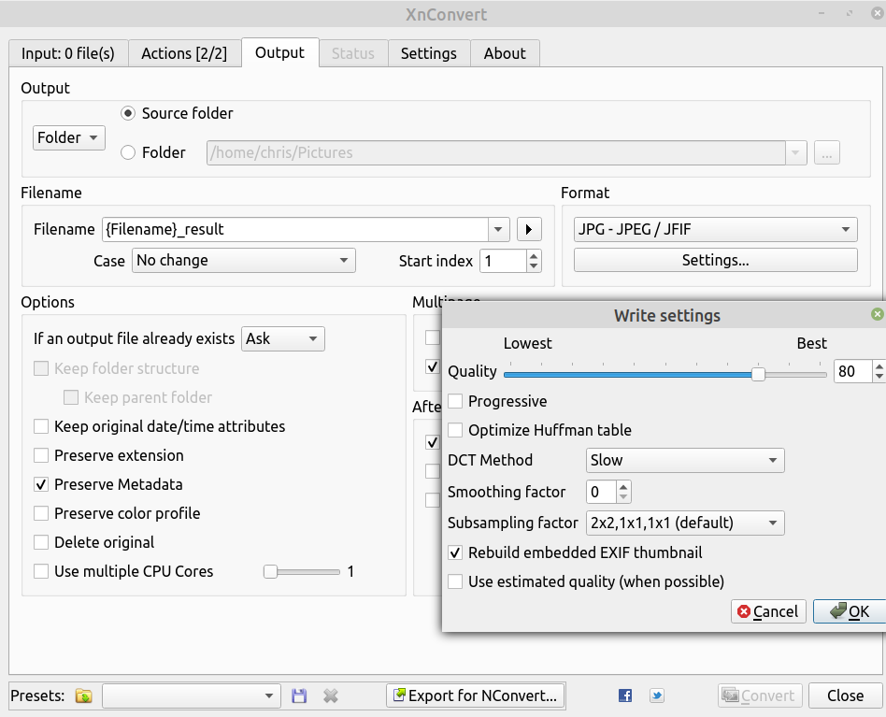Open the Subsampling factor dropdown
Image resolution: width=886 pixels, height=717 pixels.
coord(685,523)
